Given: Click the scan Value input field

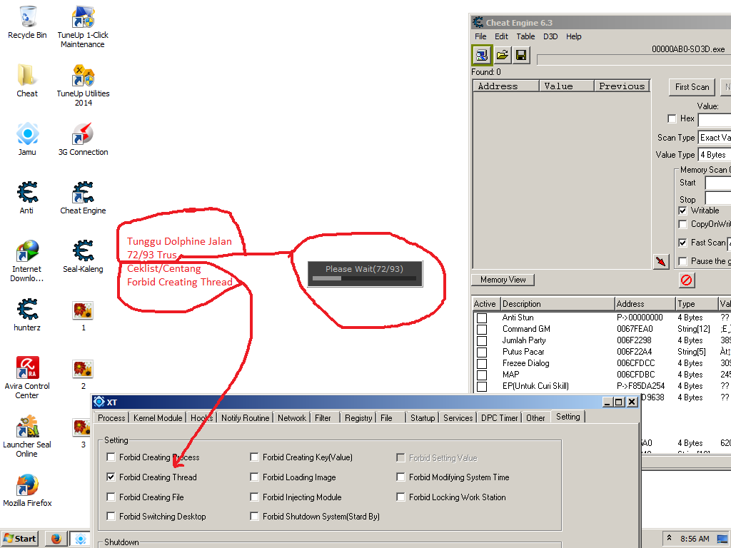Looking at the screenshot, I should [715, 120].
